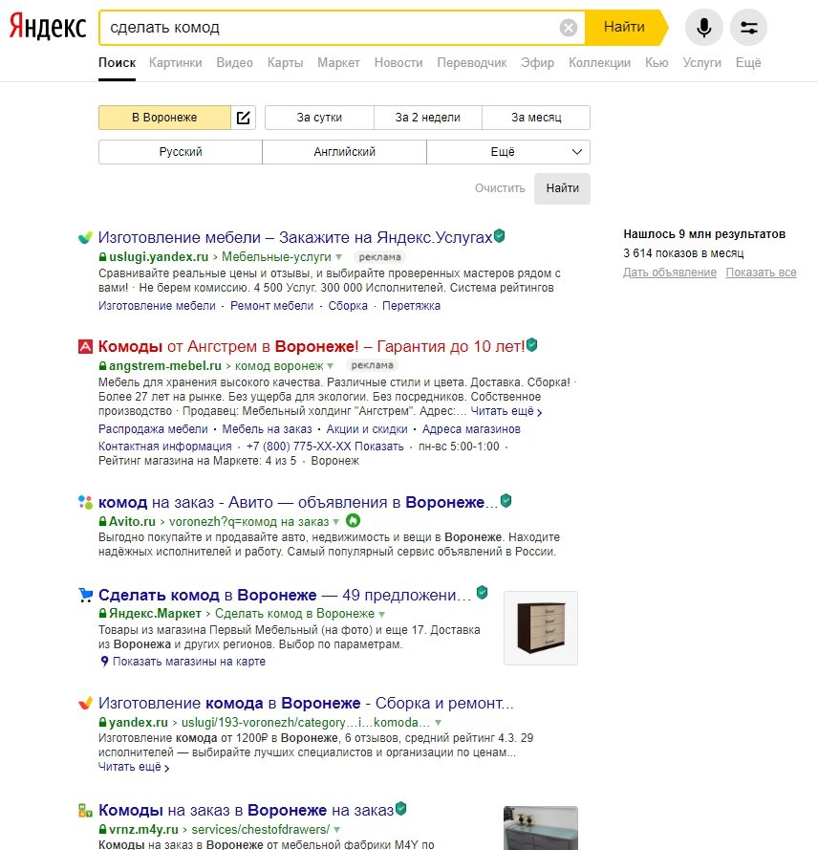Click the Яндекс logo
Viewport: 818px width, 850px height.
[x=48, y=27]
